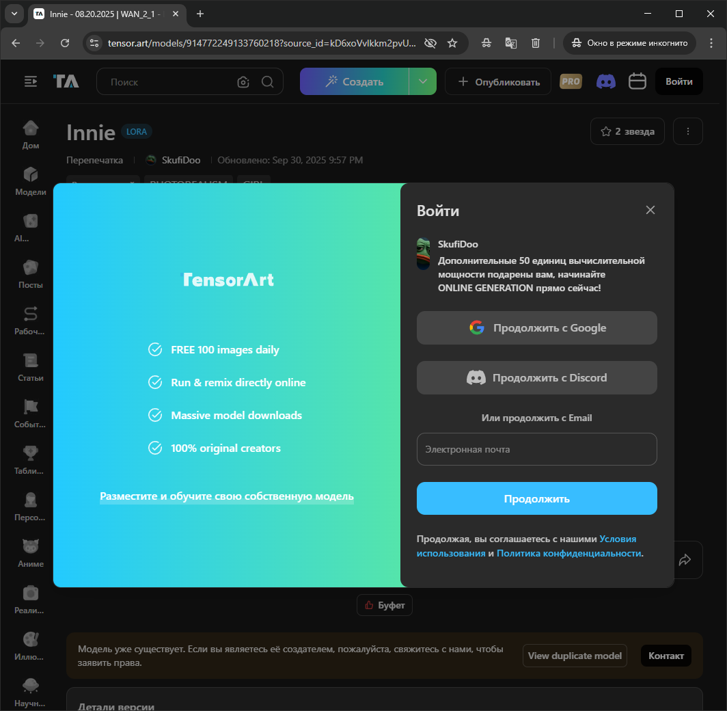Click the magnifier search icon
Image resolution: width=727 pixels, height=711 pixels.
tap(268, 82)
